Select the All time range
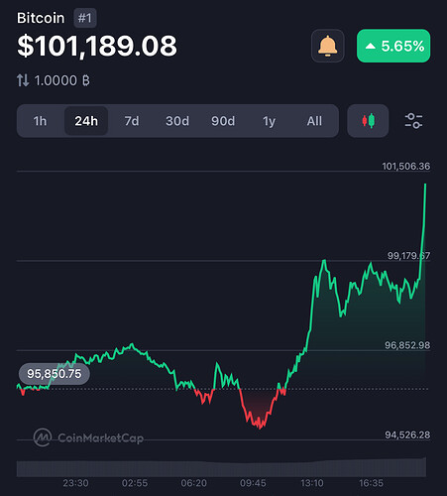This screenshot has height=496, width=447. click(314, 121)
